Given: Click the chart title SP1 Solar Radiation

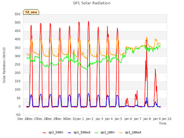Looking at the screenshot, I should click(x=92, y=3).
